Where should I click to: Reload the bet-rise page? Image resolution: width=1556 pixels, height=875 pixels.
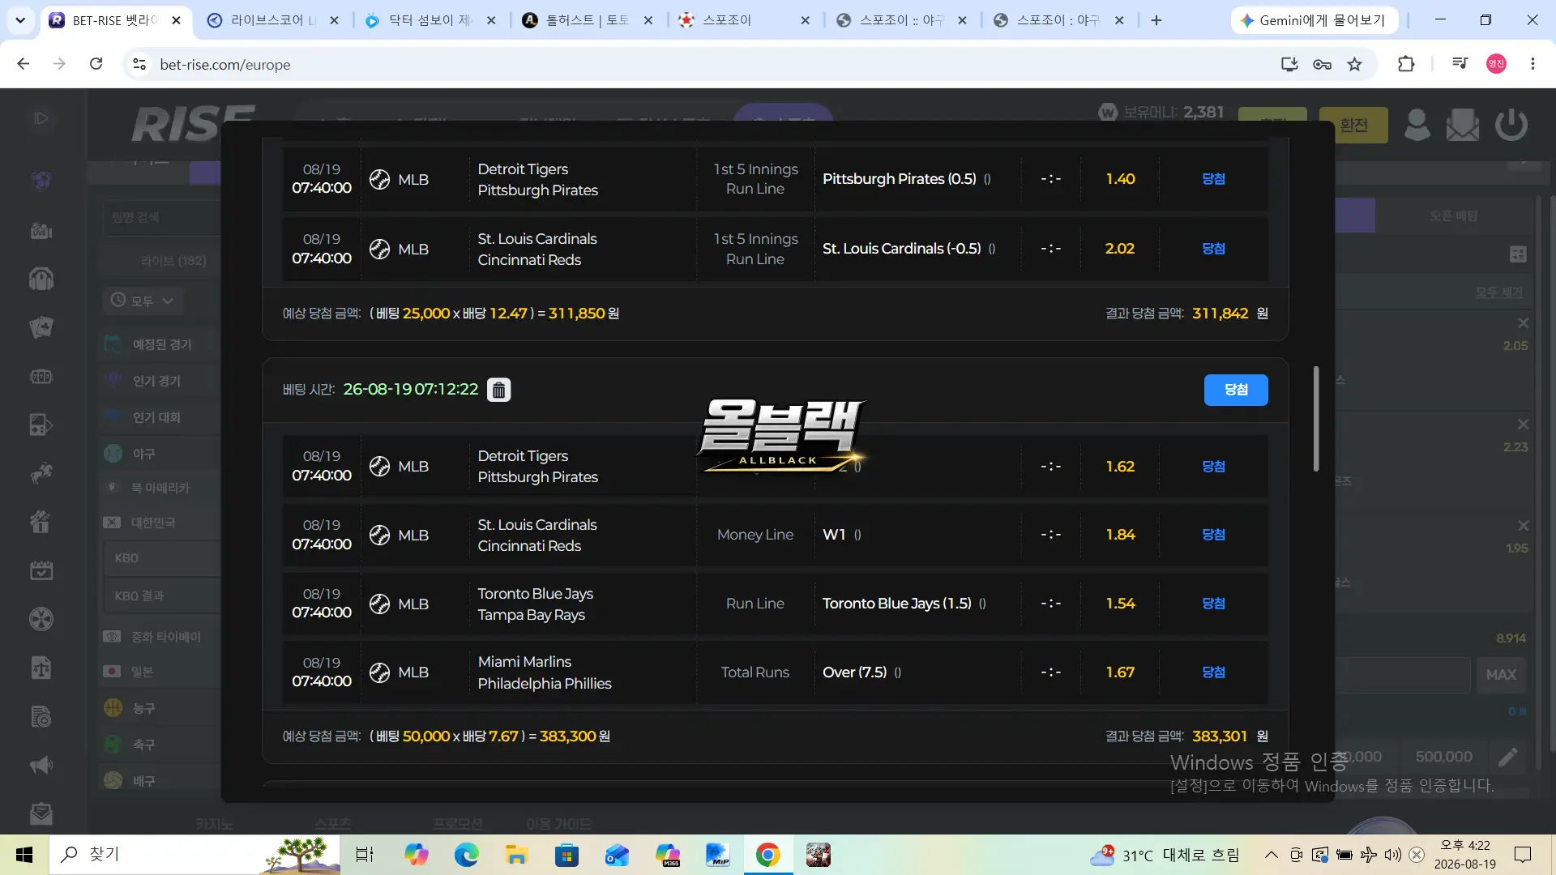click(96, 64)
